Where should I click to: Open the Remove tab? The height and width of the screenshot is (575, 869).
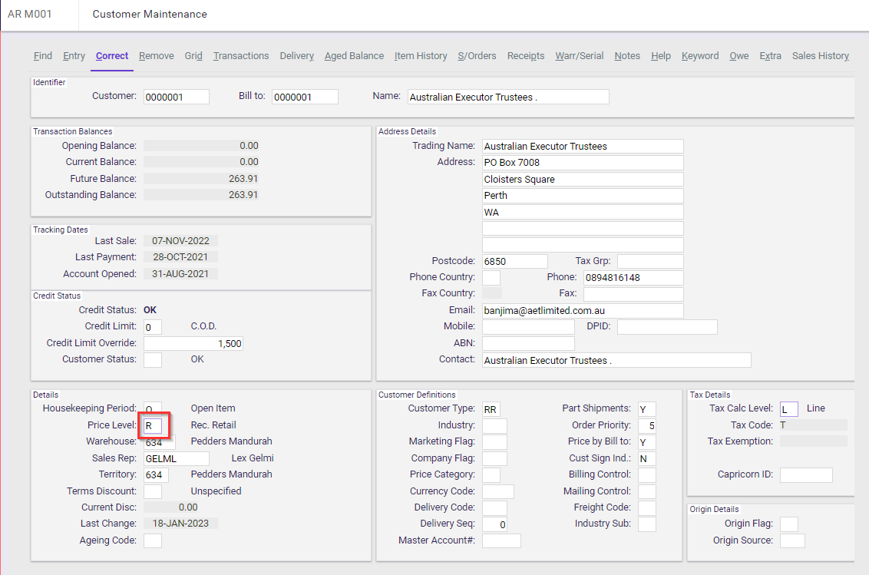tap(157, 56)
